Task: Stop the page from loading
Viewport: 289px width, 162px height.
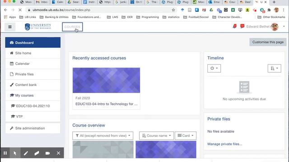Action: (20, 10)
